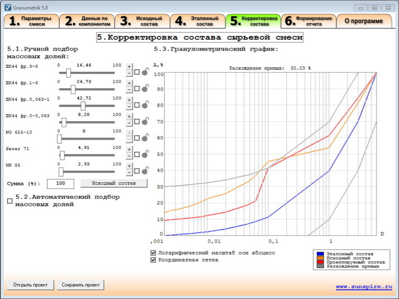Open tab 1 Параметры смеси
The width and height of the screenshot is (399, 299).
click(31, 21)
